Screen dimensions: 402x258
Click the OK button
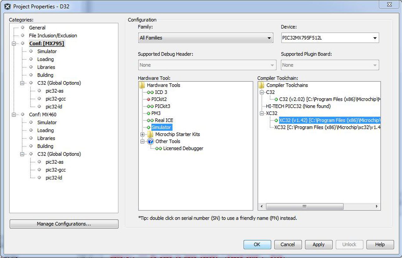click(257, 244)
